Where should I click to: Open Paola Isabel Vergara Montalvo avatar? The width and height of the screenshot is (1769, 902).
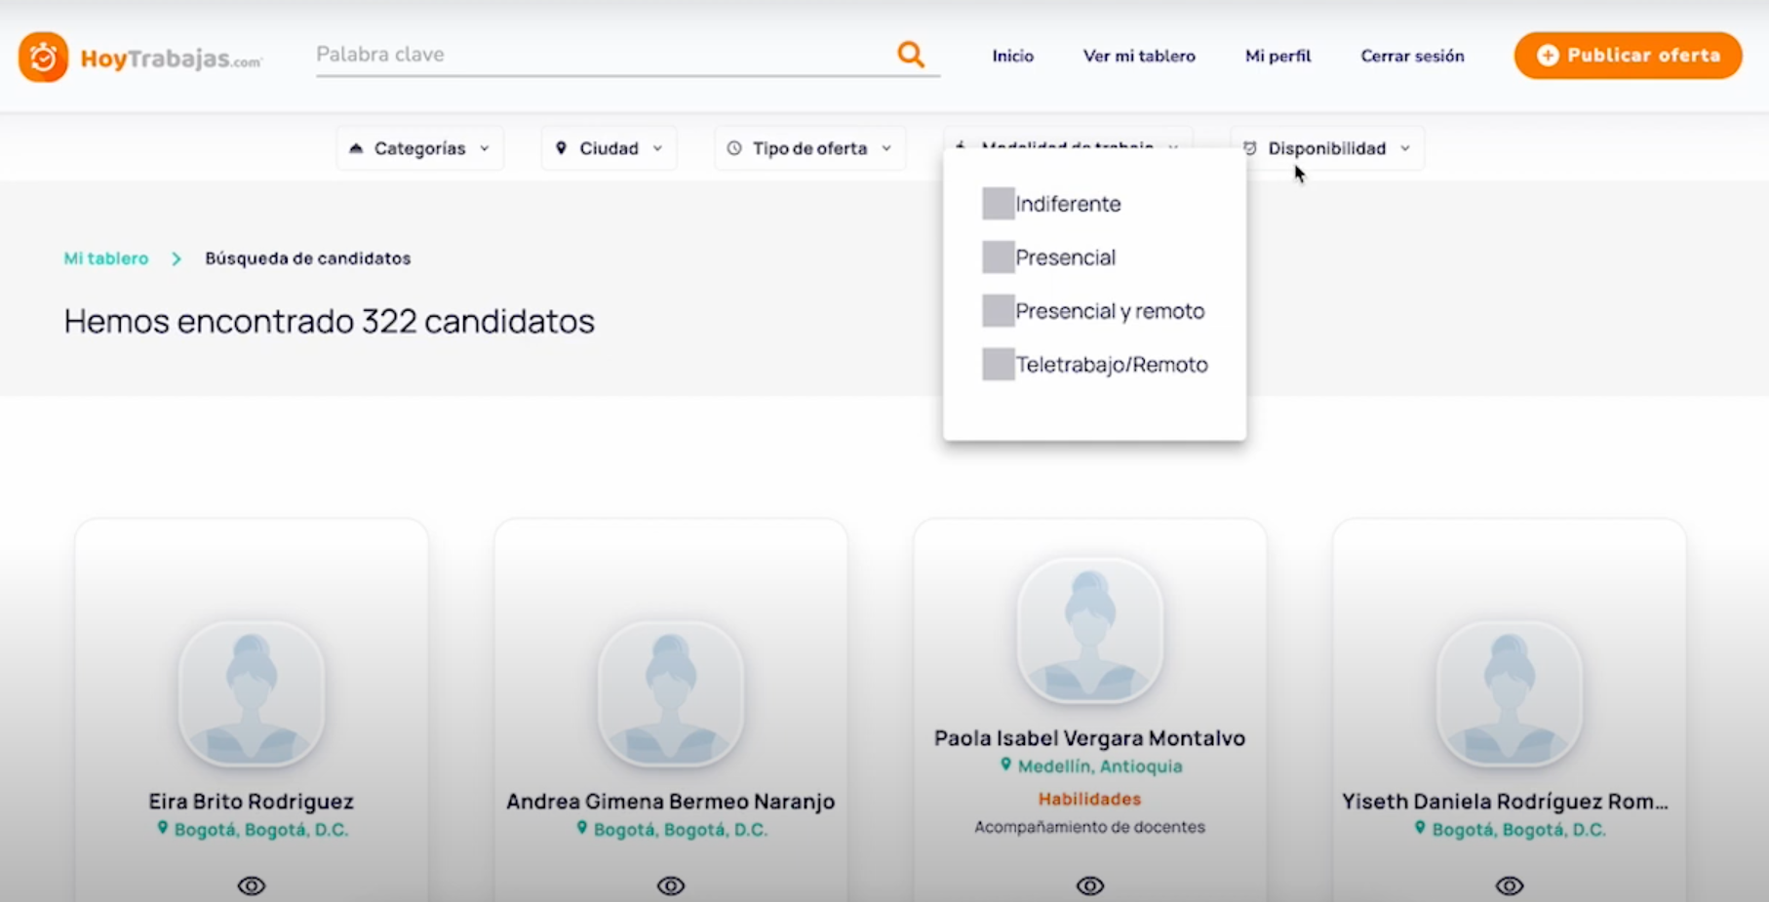pos(1090,630)
